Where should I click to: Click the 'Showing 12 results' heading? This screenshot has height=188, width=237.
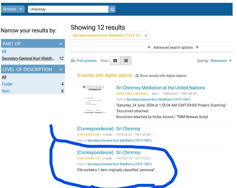98,27
